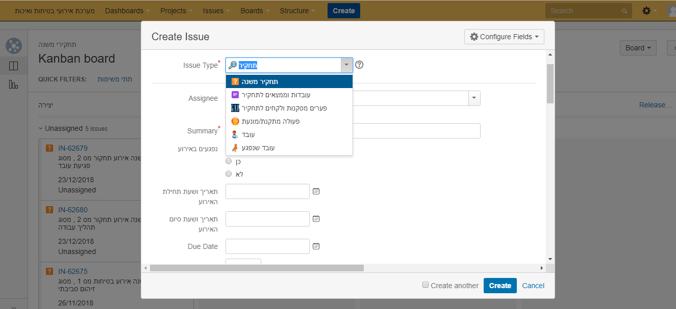Open the Due Date calendar picker
The width and height of the screenshot is (676, 309).
point(316,246)
